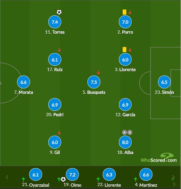Click the red substitution arrow above Gil

pyautogui.click(x=59, y=132)
